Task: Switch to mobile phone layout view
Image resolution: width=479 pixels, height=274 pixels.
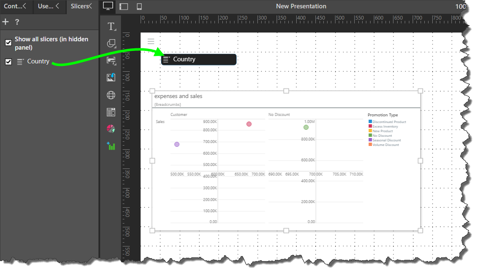Action: 139,6
